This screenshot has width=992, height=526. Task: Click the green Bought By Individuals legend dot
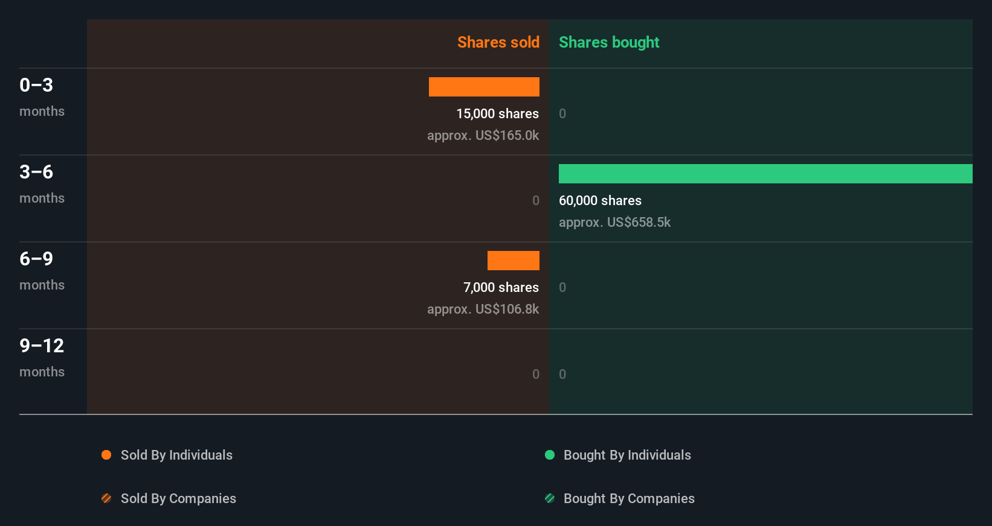click(550, 455)
